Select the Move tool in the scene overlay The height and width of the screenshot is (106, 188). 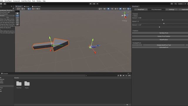pos(17,16)
